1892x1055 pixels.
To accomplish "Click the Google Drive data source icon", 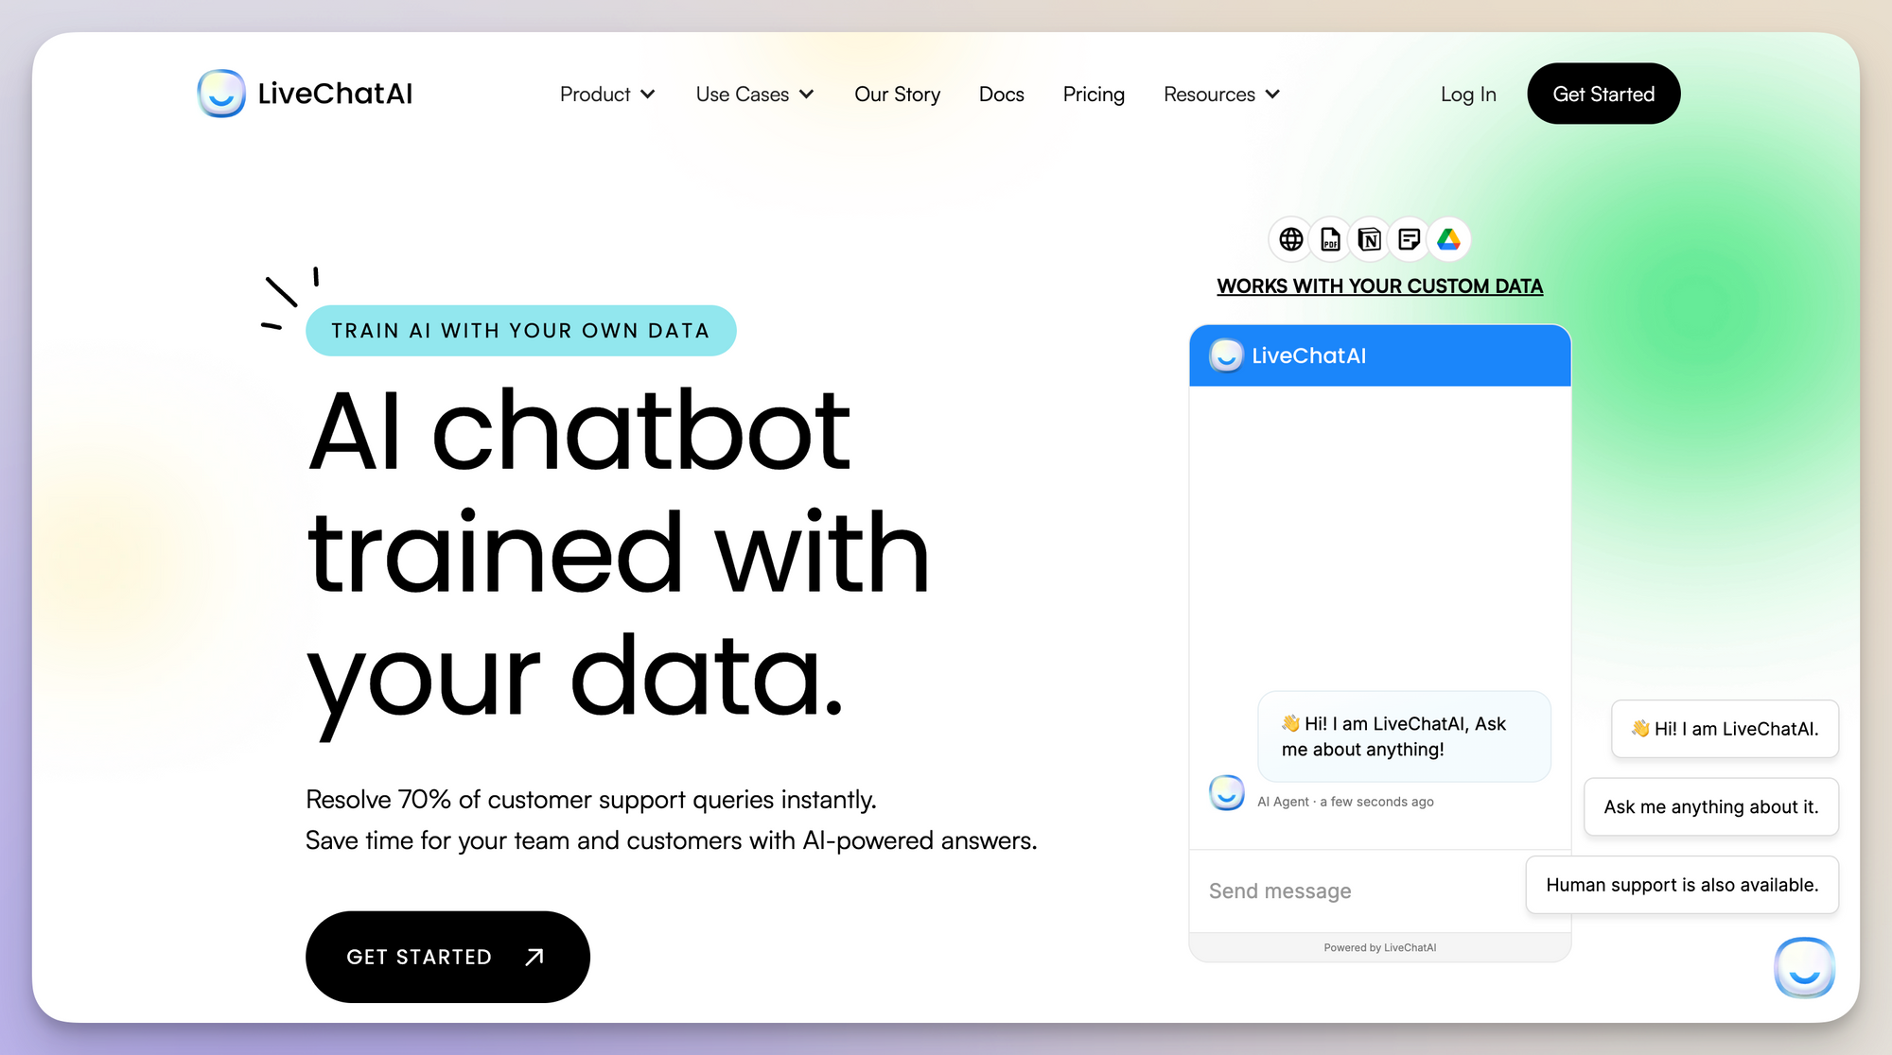I will [x=1449, y=239].
